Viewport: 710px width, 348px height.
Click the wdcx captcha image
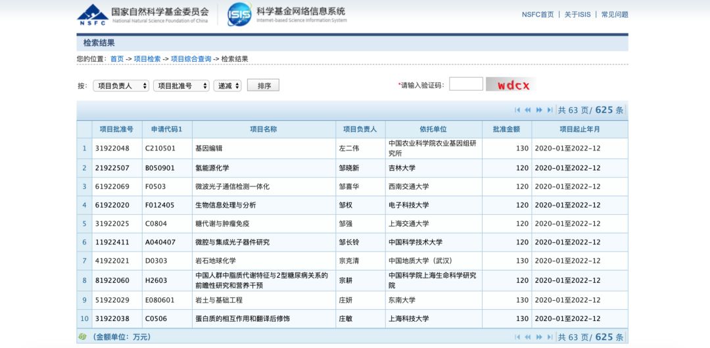pyautogui.click(x=510, y=85)
